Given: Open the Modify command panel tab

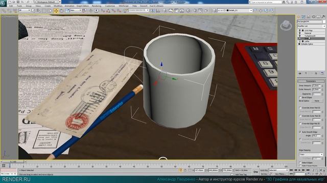Looking at the screenshot, I should point(303,17).
